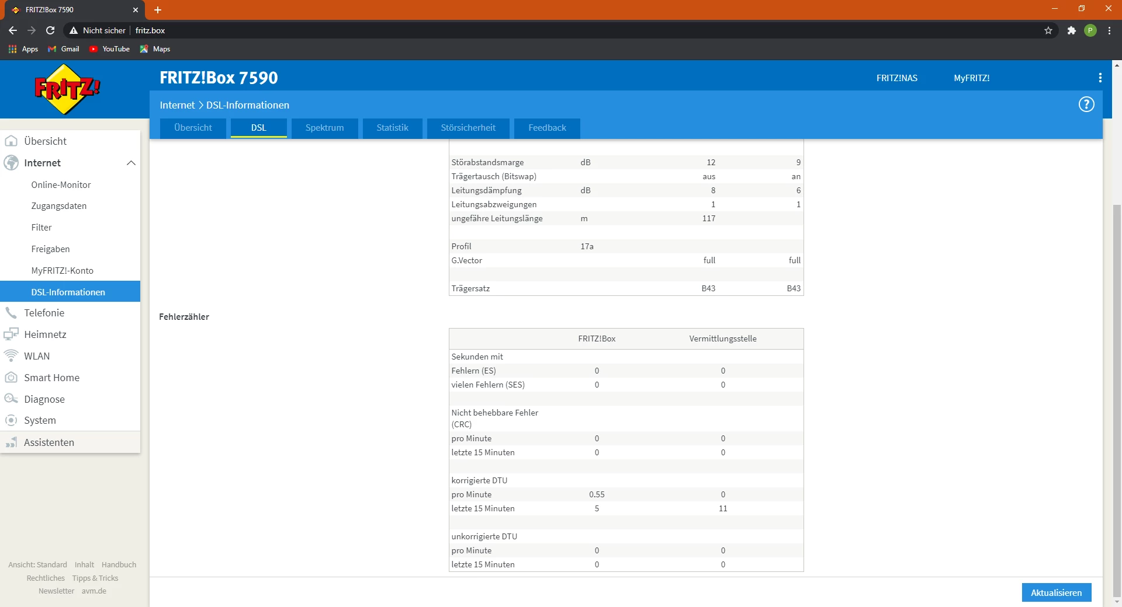
Task: Open the Inhalt footer link
Action: (x=84, y=564)
